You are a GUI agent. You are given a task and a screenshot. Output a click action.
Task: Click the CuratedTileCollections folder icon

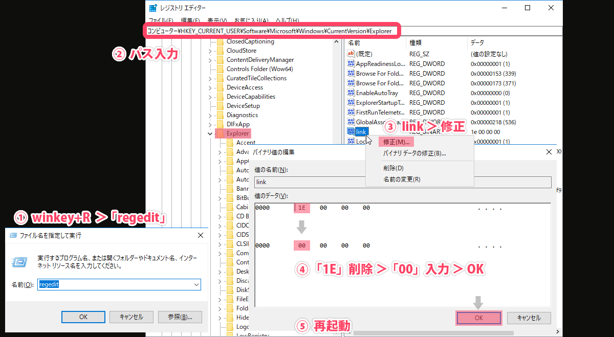[221, 78]
